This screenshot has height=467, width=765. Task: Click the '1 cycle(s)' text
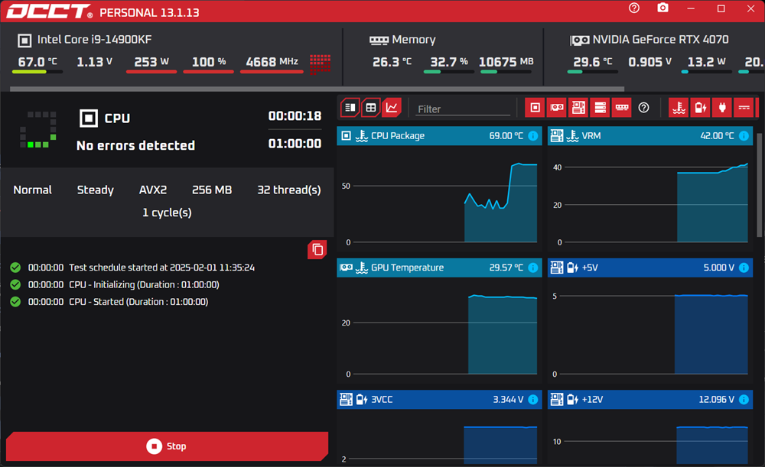click(x=167, y=212)
